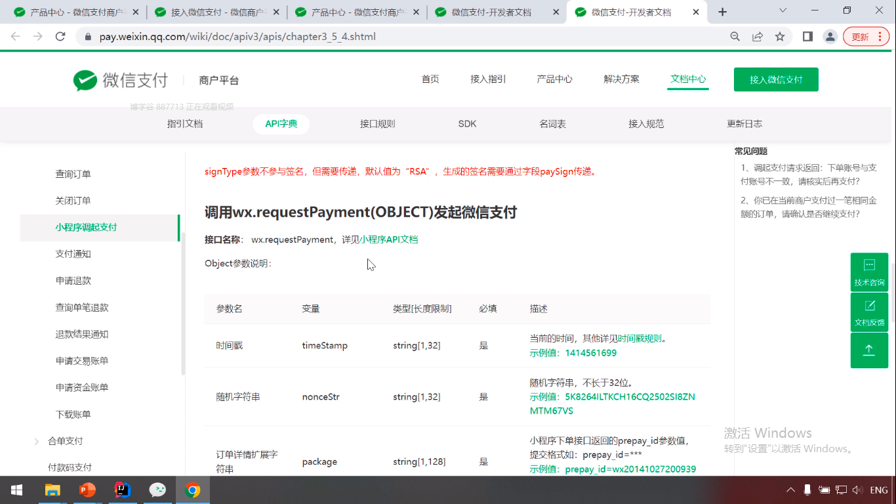Click the timeStamp variable cell
This screenshot has height=504, width=896.
[x=325, y=345]
